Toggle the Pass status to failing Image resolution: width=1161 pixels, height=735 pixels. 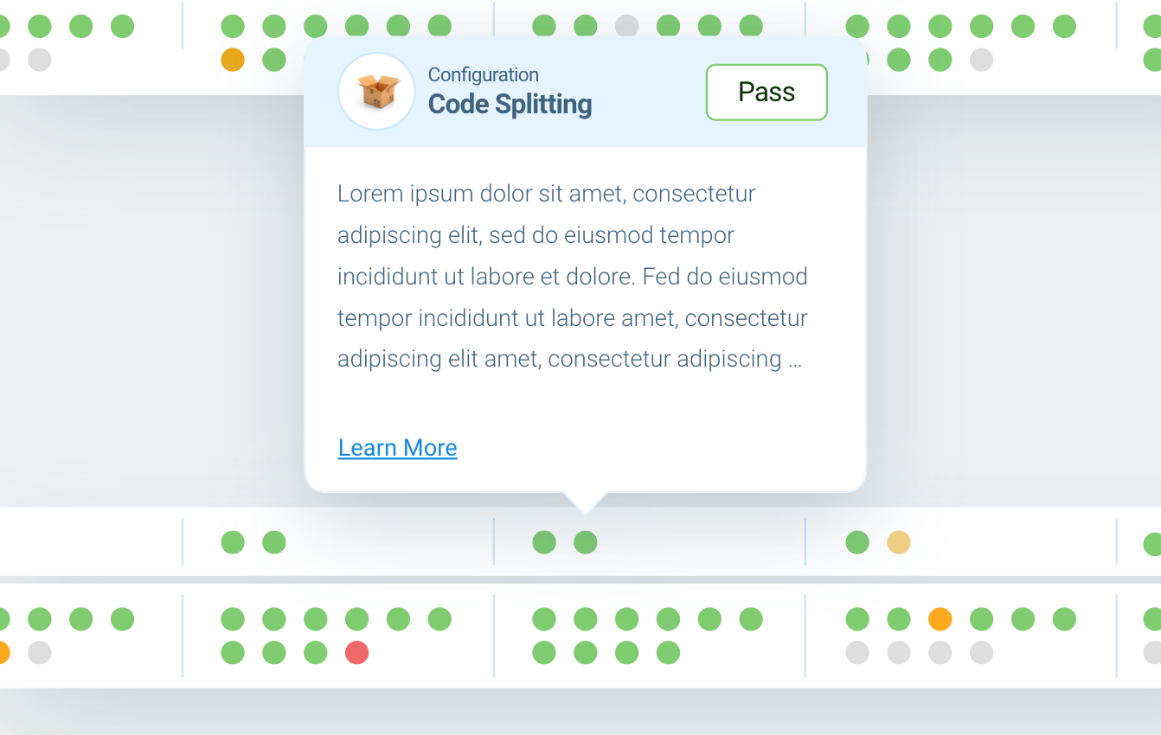pyautogui.click(x=767, y=92)
